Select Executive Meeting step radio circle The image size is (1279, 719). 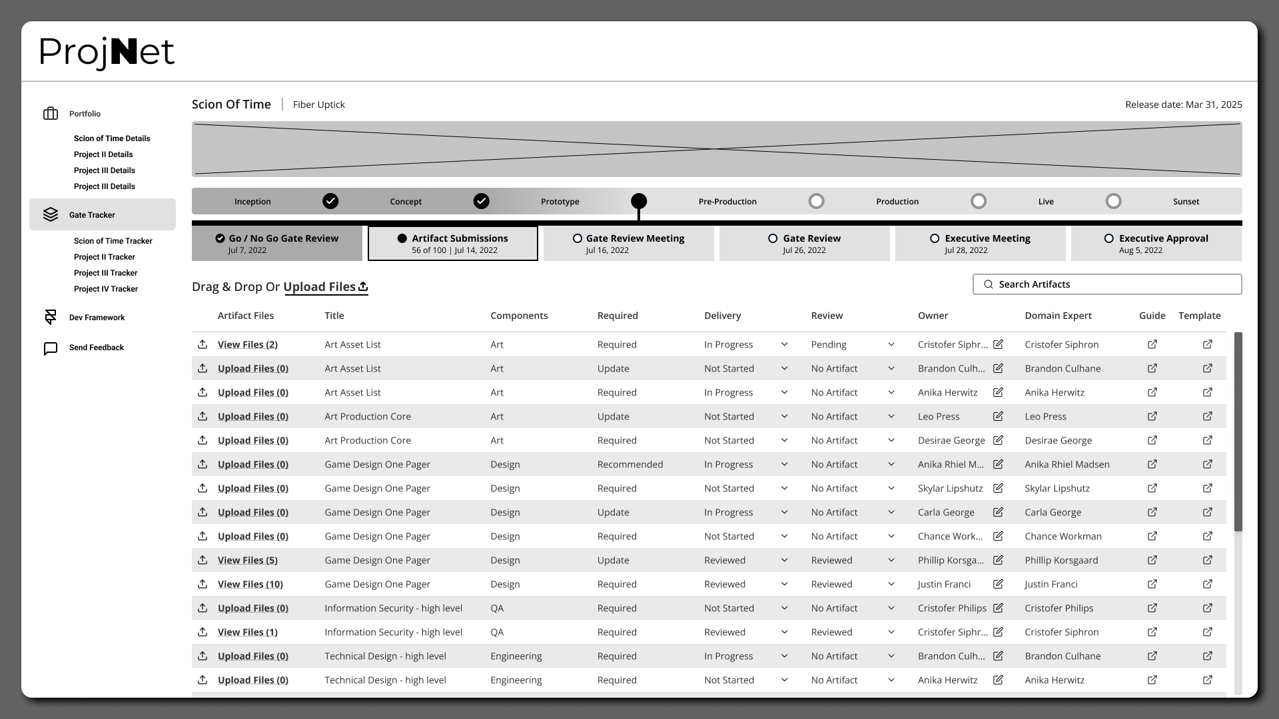(x=935, y=238)
